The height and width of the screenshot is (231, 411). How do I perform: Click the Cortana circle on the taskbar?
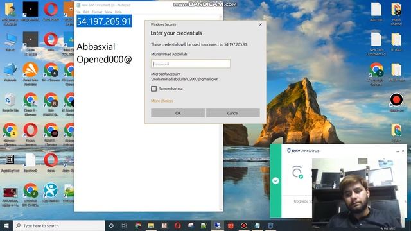111,225
